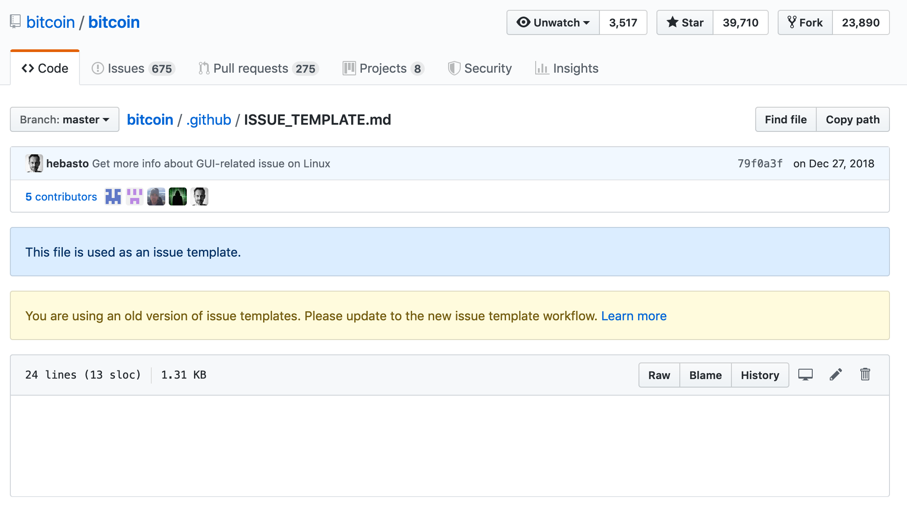The width and height of the screenshot is (907, 506).
Task: Click 'This file is used as an issue template.'
Action: point(133,252)
